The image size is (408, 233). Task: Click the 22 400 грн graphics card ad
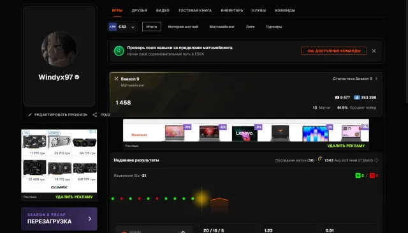(x=34, y=170)
